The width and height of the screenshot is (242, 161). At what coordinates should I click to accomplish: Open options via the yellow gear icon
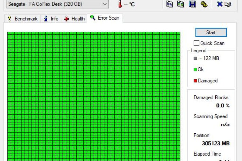tap(204, 4)
